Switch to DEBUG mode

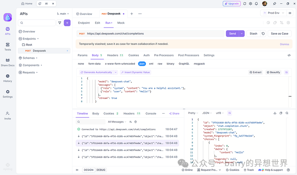coord(101,170)
